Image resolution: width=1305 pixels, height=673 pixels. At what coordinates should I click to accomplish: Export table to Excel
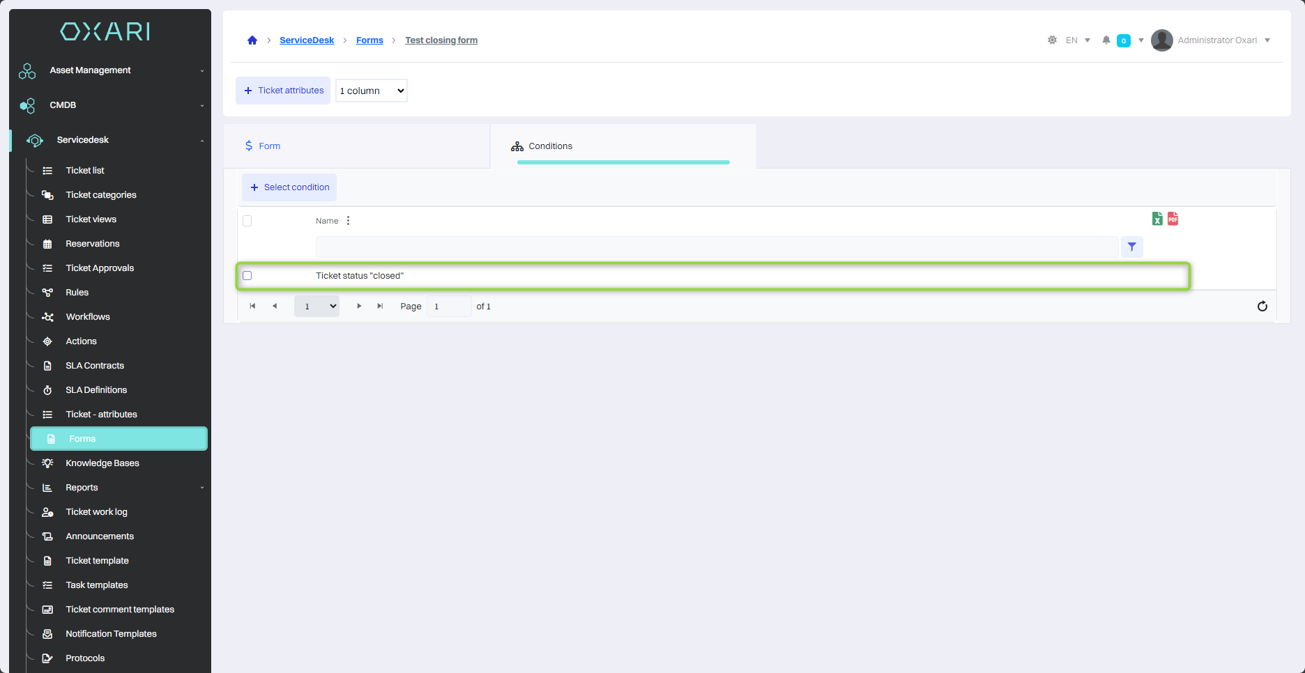(x=1157, y=219)
